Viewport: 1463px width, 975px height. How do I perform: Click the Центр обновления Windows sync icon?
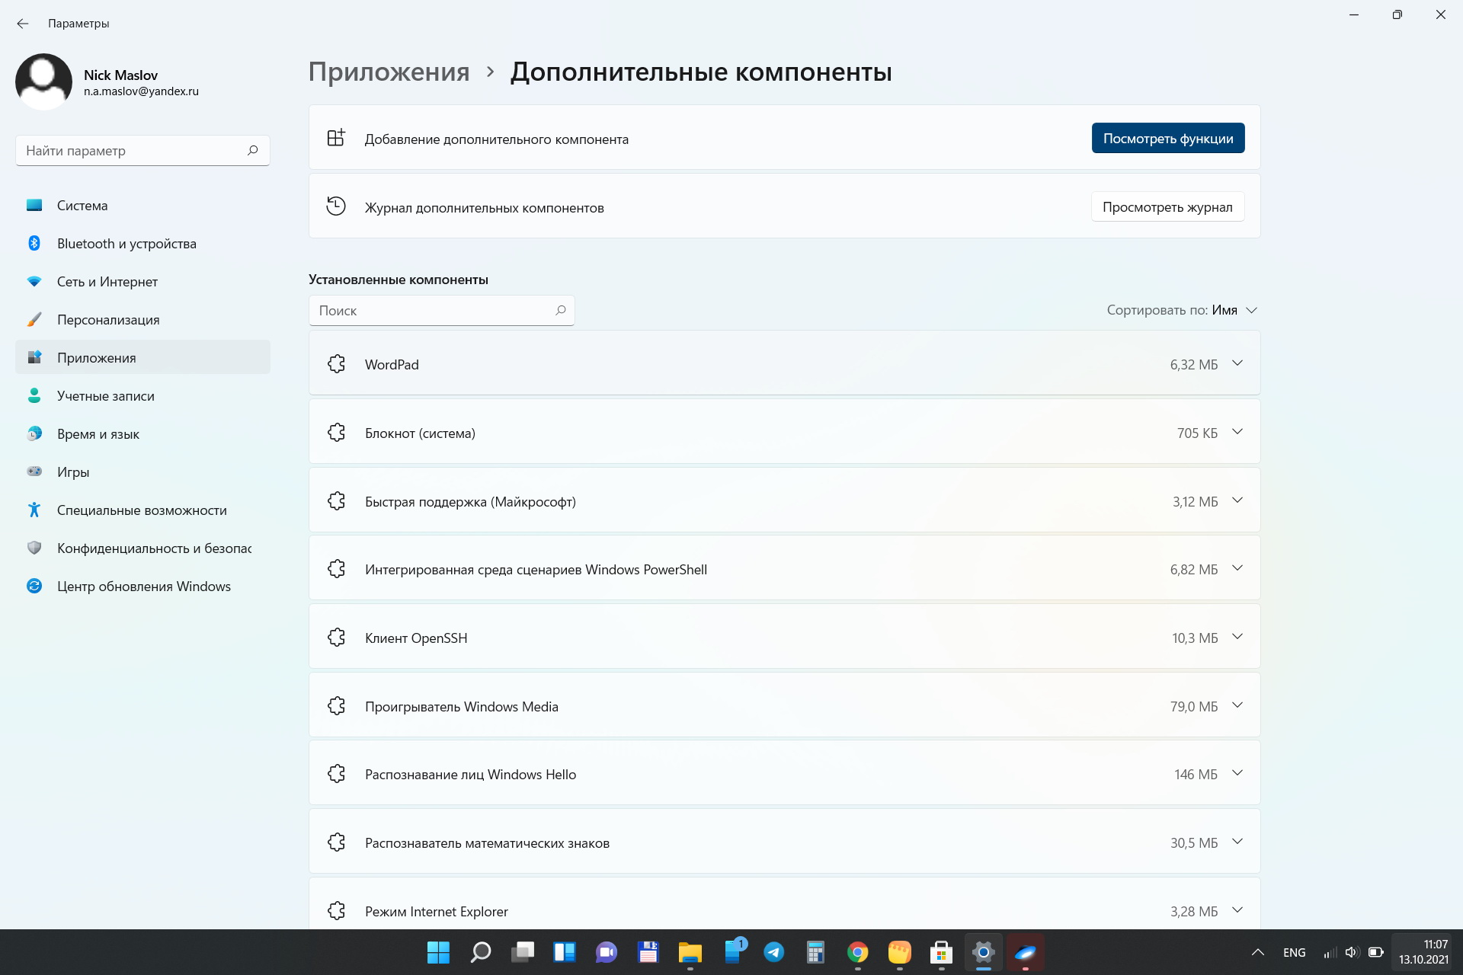[34, 586]
